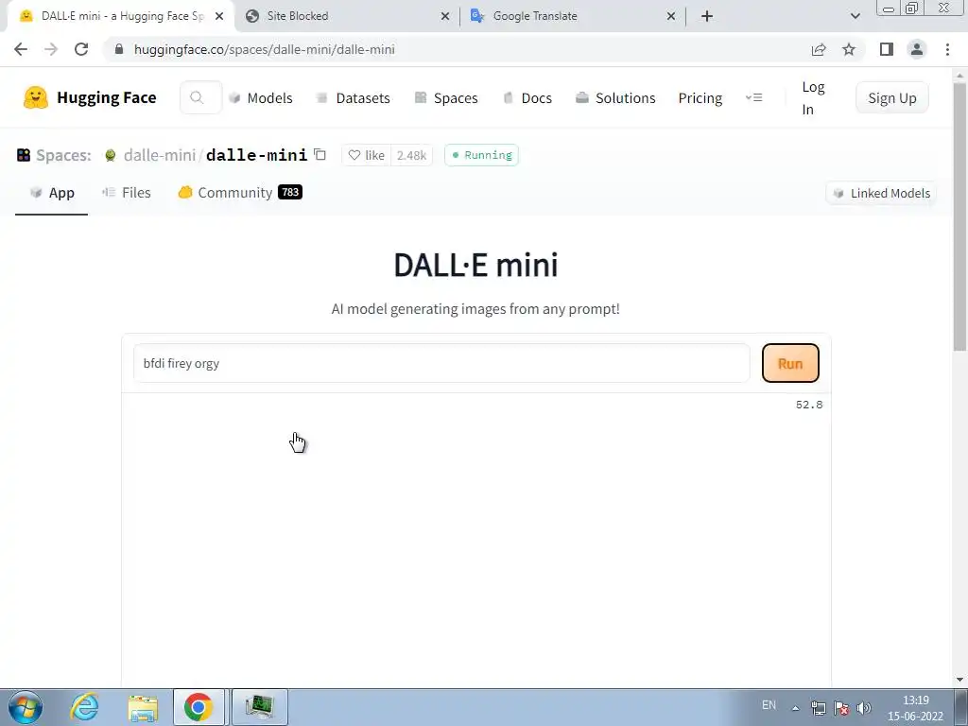Open the taskbar clock and date
The width and height of the screenshot is (968, 726).
point(915,708)
